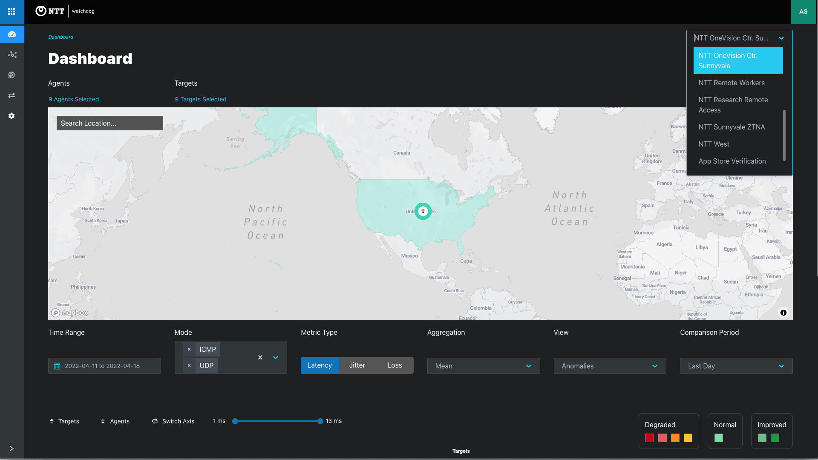Collapse the organization selector dropdown
The width and height of the screenshot is (818, 460).
pyautogui.click(x=781, y=38)
